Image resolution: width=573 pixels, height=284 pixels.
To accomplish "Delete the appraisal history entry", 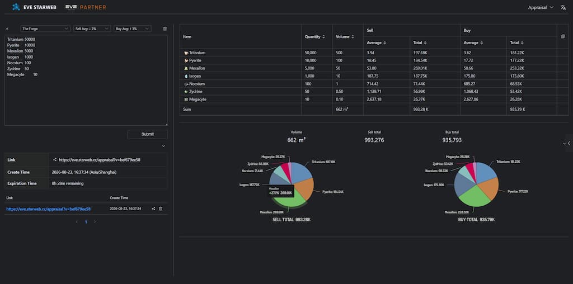I will point(161,209).
